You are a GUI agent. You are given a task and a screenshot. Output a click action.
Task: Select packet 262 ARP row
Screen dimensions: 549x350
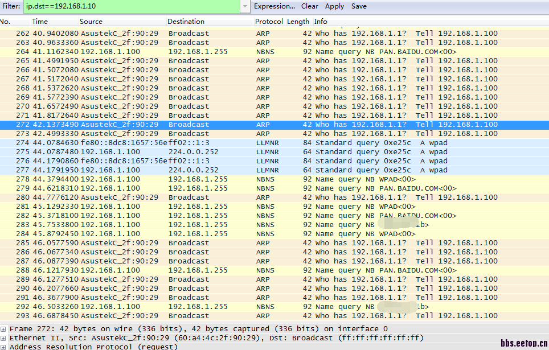[x=274, y=34]
